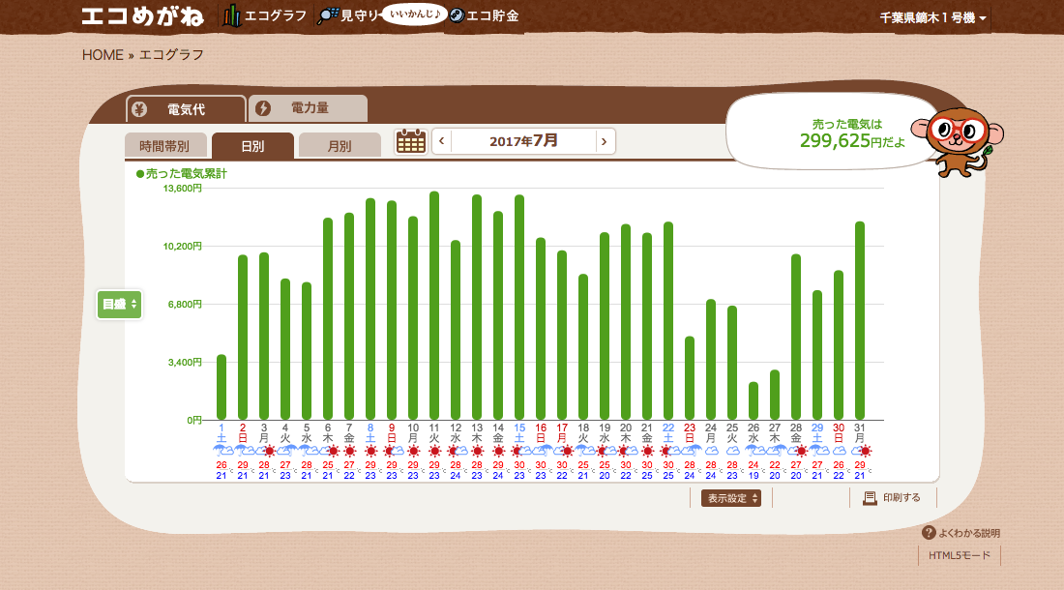The height and width of the screenshot is (590, 1064).
Task: Click the monkey mascot character
Action: pos(959,142)
